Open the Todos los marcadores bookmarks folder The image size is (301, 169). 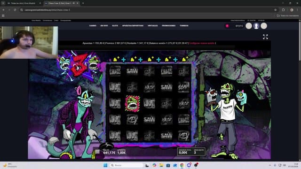(x=288, y=15)
